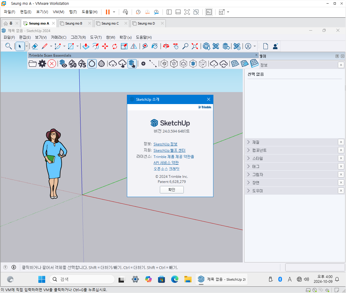
Task: Open the 3D Warehouse icon
Action: pos(206,46)
